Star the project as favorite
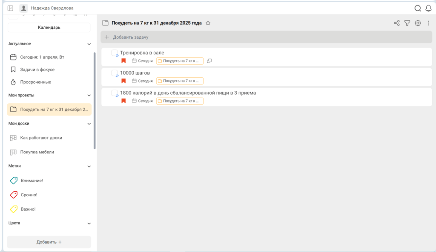 pyautogui.click(x=208, y=23)
